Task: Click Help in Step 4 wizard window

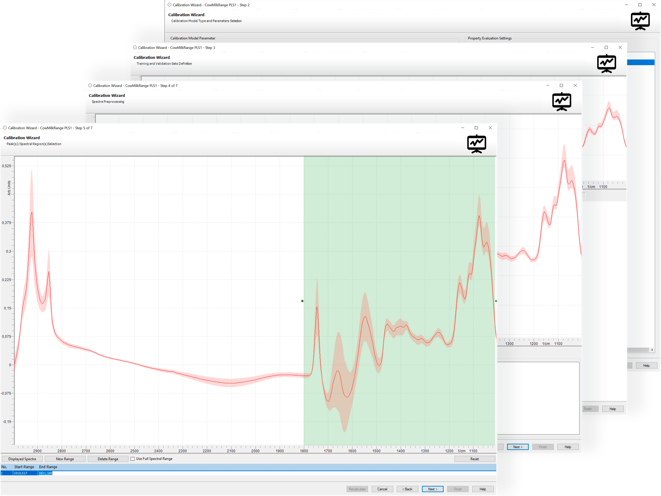Action: pos(568,447)
